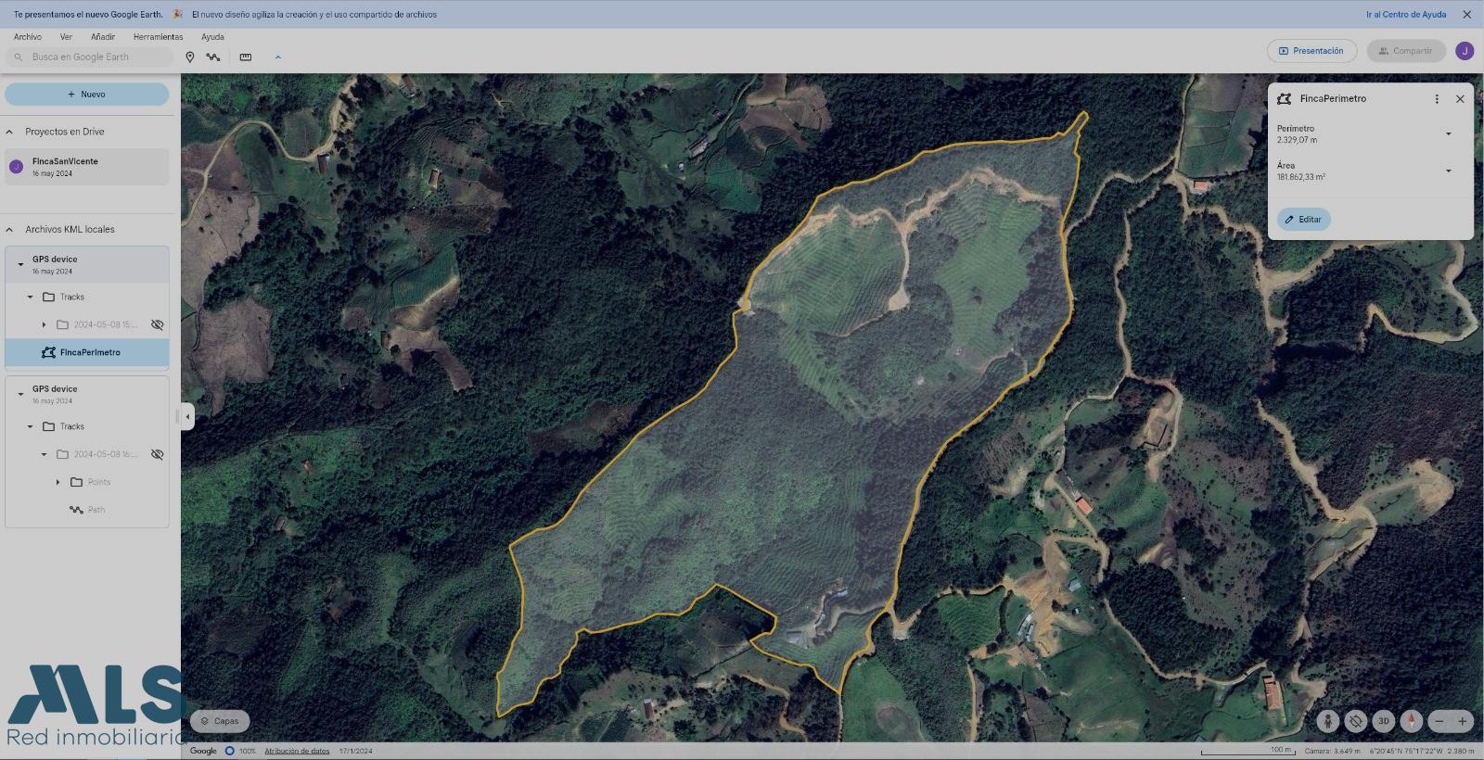Open the Herramientas menu
The height and width of the screenshot is (760, 1484).
coord(158,37)
